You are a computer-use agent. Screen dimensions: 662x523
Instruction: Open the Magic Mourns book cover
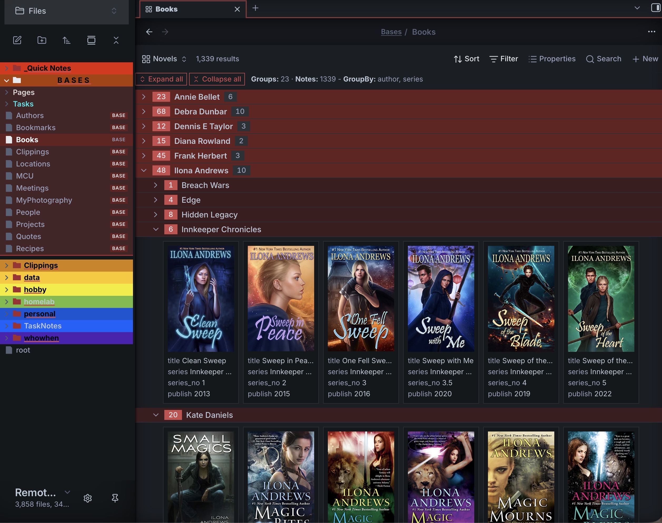[x=521, y=477]
